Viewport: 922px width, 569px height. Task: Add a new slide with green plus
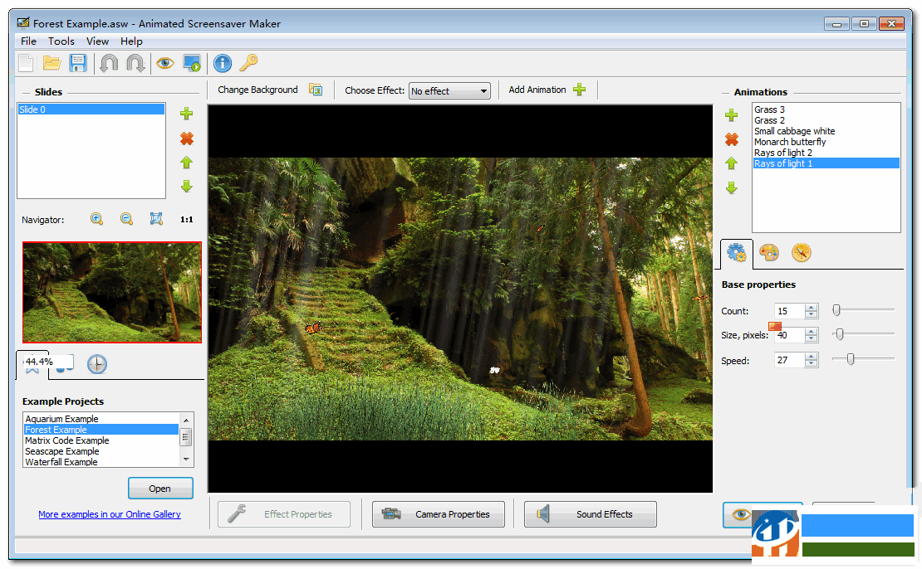(187, 114)
